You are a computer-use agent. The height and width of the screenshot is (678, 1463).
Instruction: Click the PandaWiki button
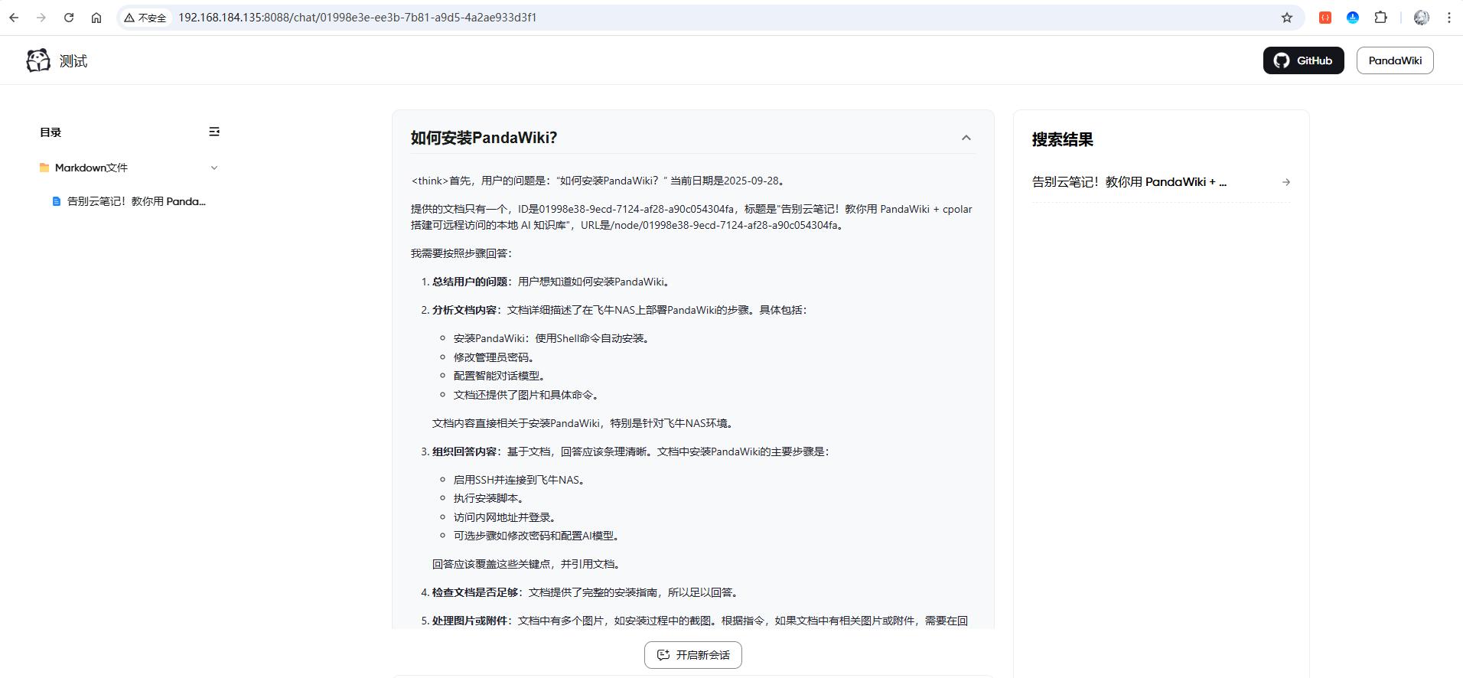[1394, 60]
